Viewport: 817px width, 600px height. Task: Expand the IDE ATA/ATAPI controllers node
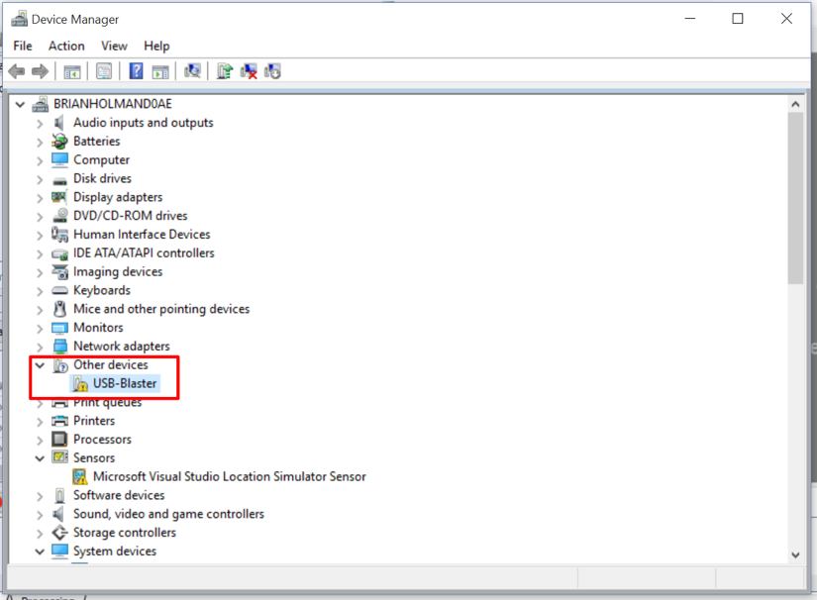click(40, 254)
